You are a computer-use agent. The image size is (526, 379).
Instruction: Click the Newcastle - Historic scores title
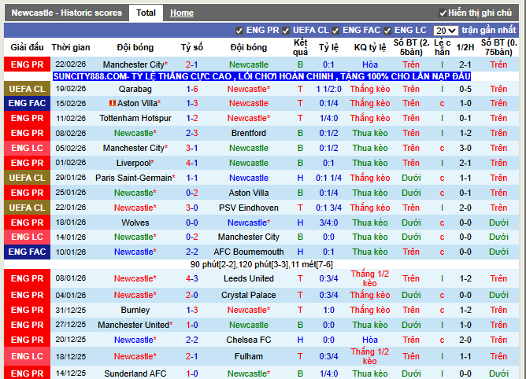click(x=67, y=13)
